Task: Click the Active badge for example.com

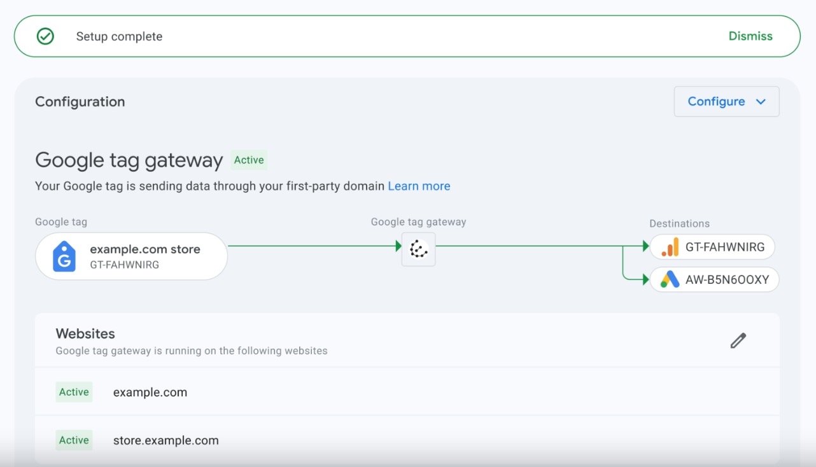Action: pyautogui.click(x=74, y=392)
